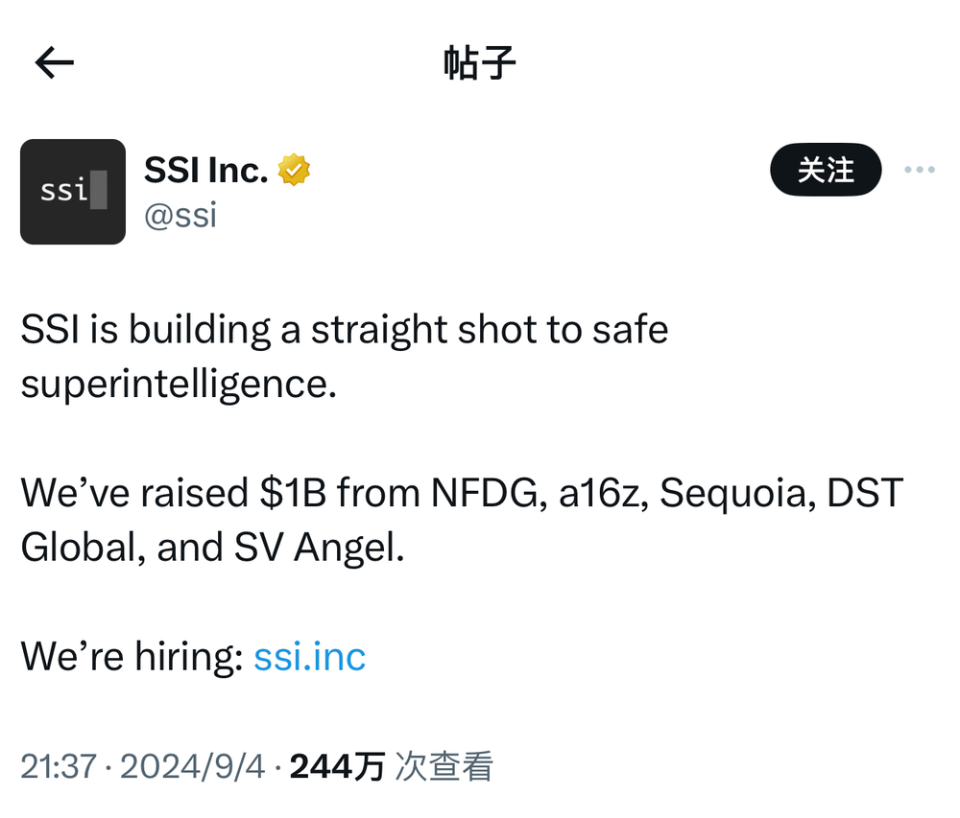The image size is (960, 818).
Task: Open the ssi.inc hiring link
Action: (x=310, y=657)
